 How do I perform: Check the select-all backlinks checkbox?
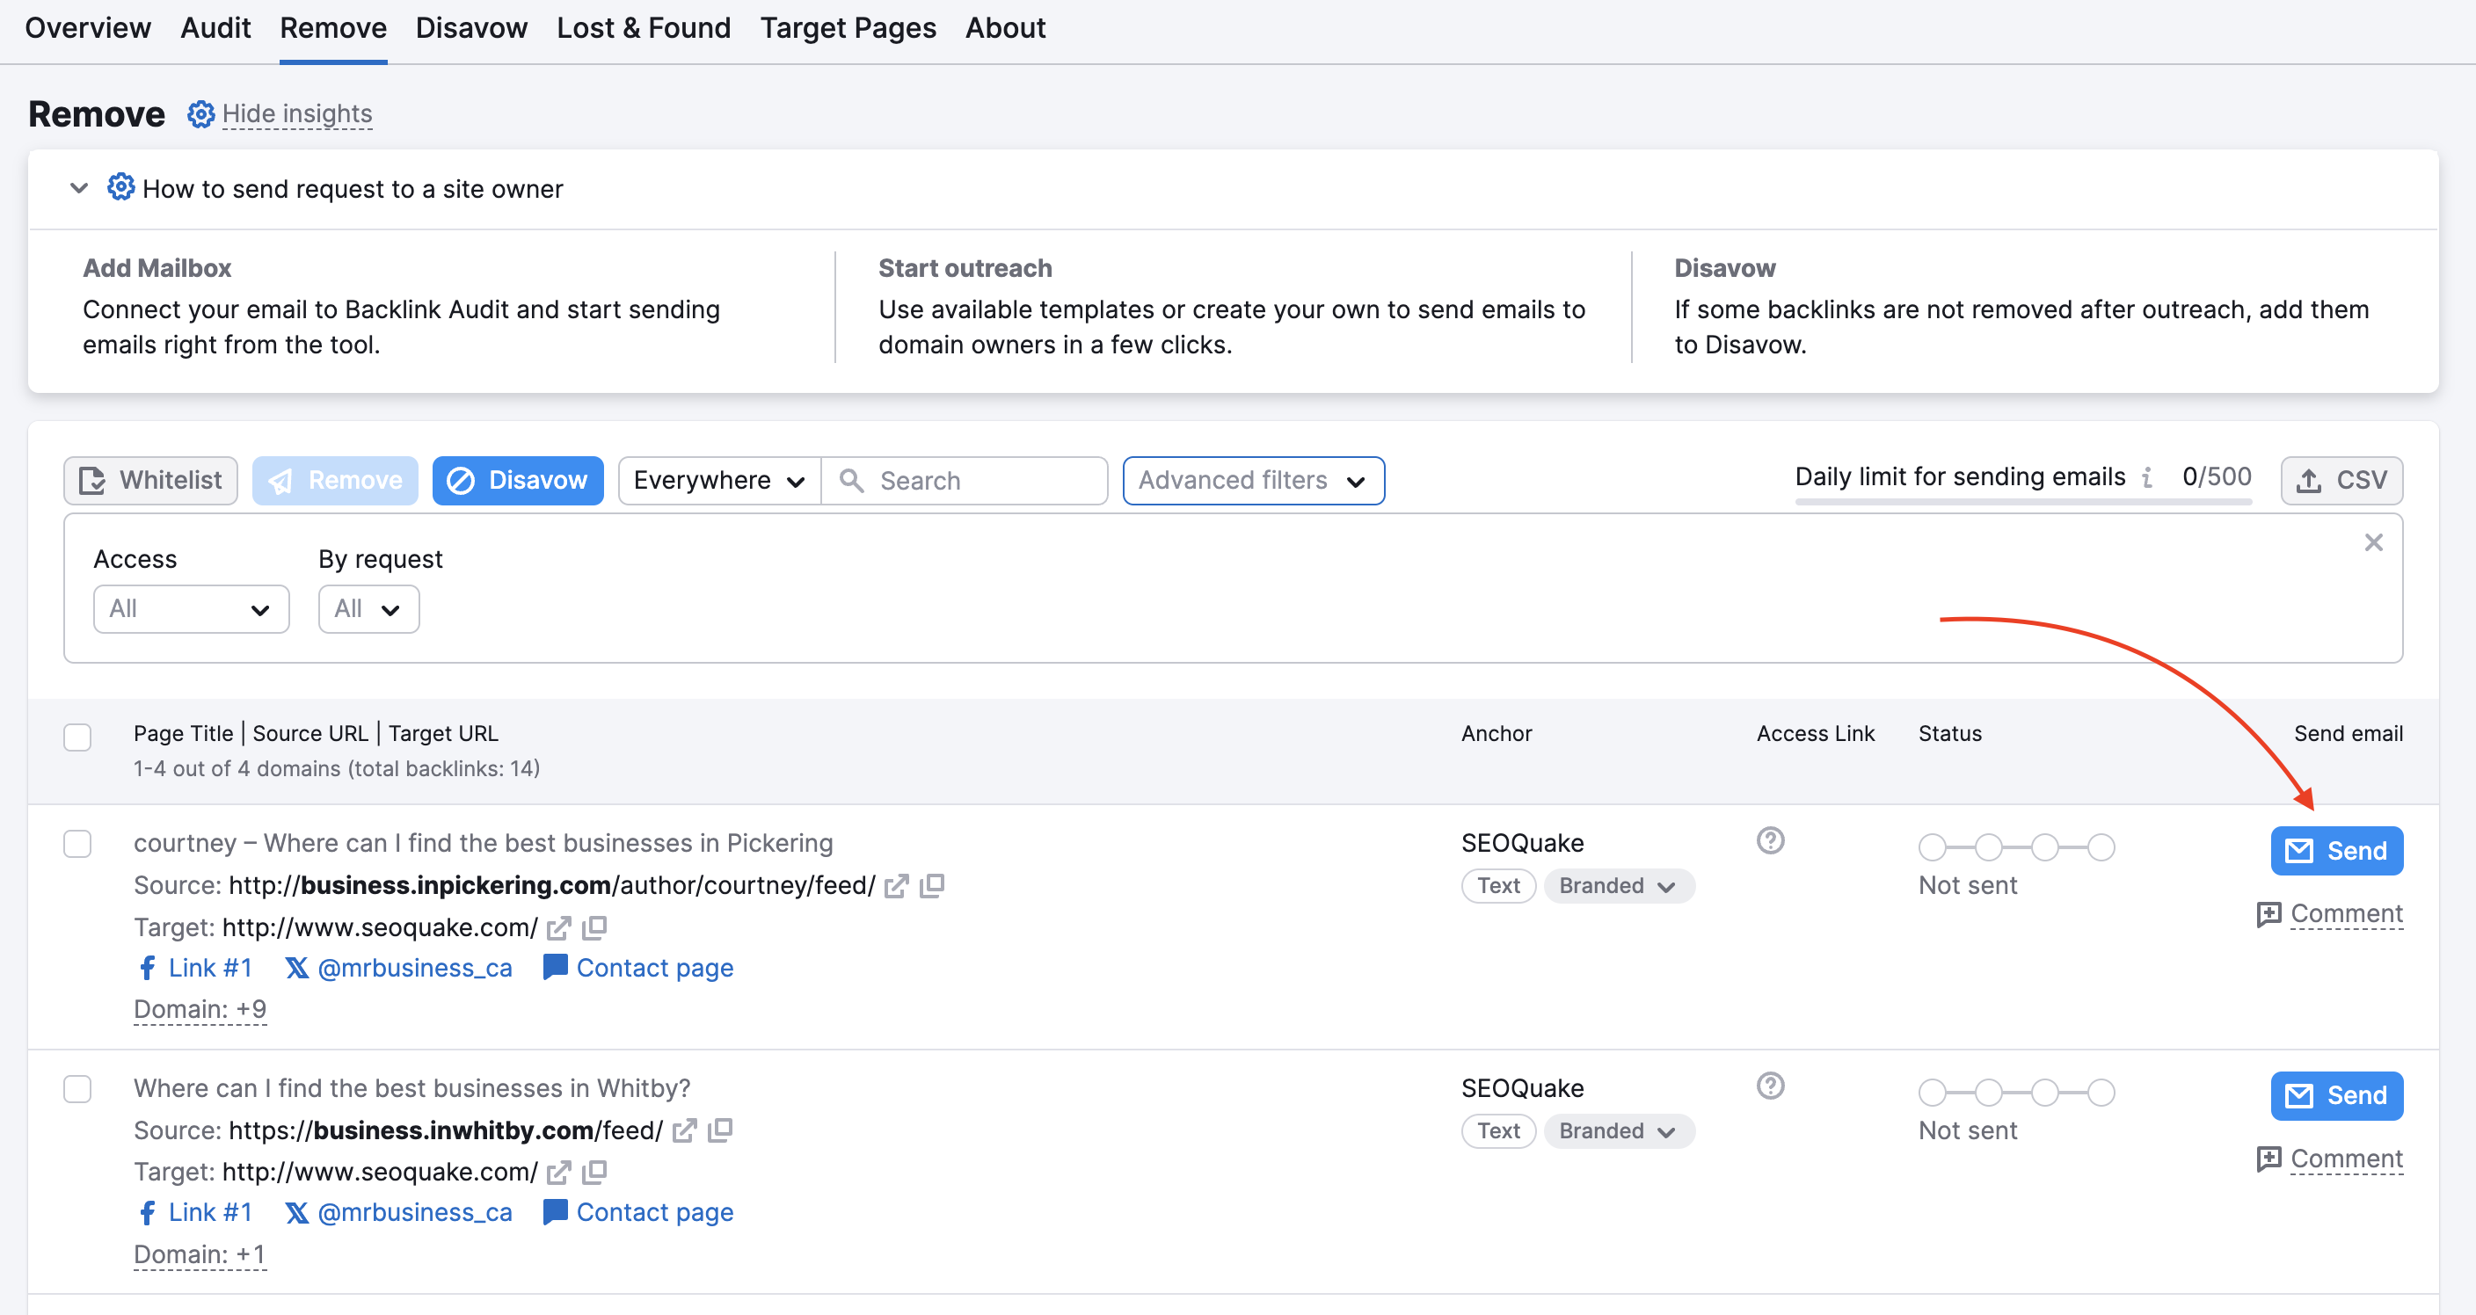pos(78,737)
